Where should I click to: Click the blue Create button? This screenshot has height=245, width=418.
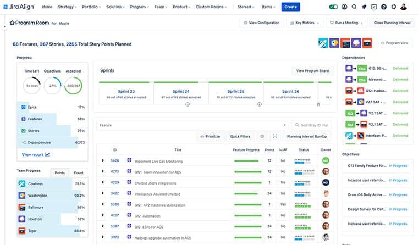[290, 7]
